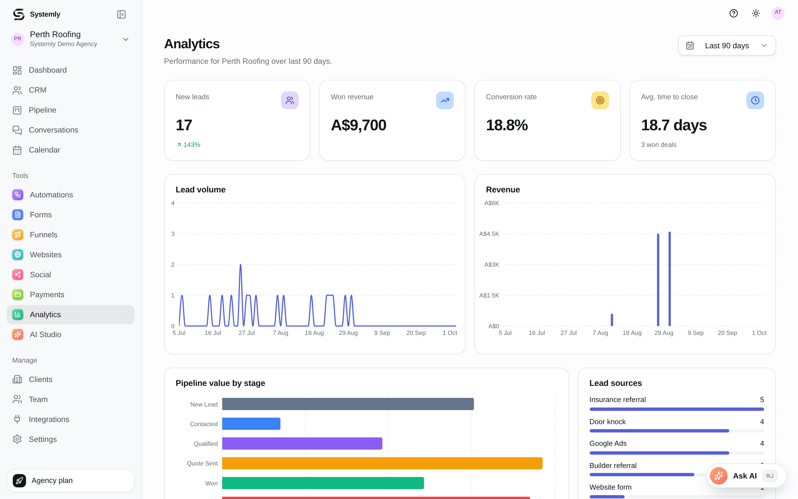This screenshot has height=499, width=798.
Task: Click the Forms tool icon
Action: click(18, 215)
